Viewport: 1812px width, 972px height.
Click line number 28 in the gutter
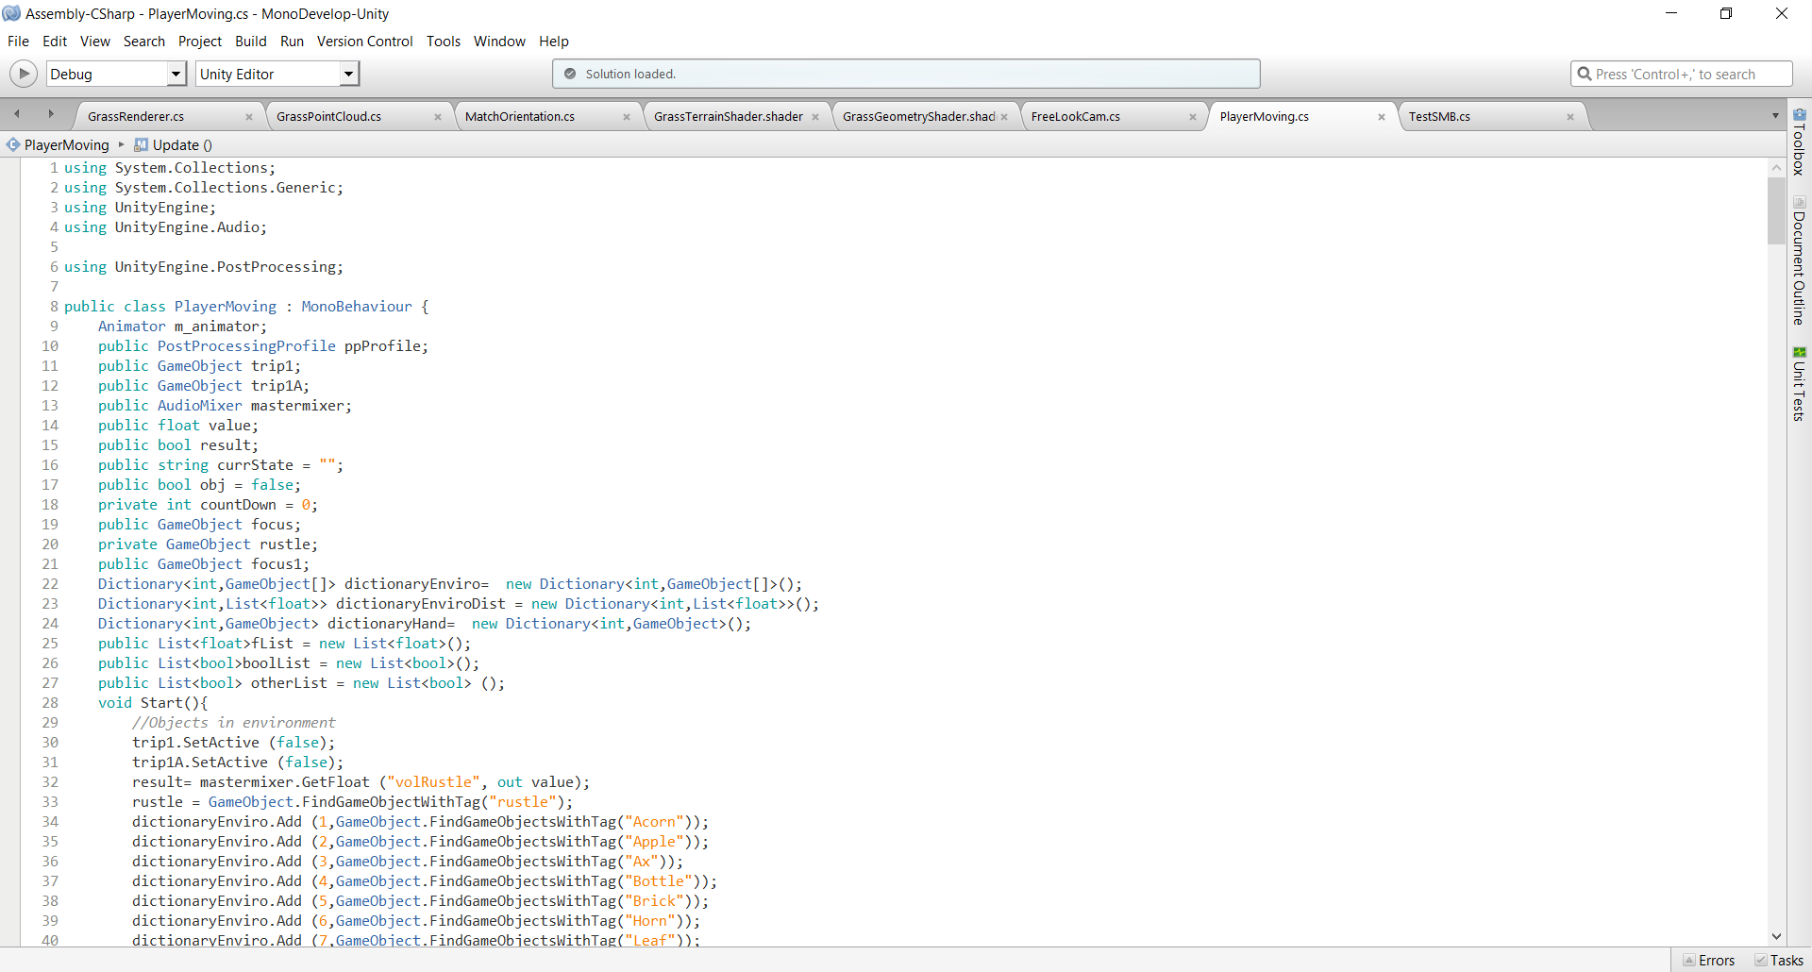tap(50, 703)
